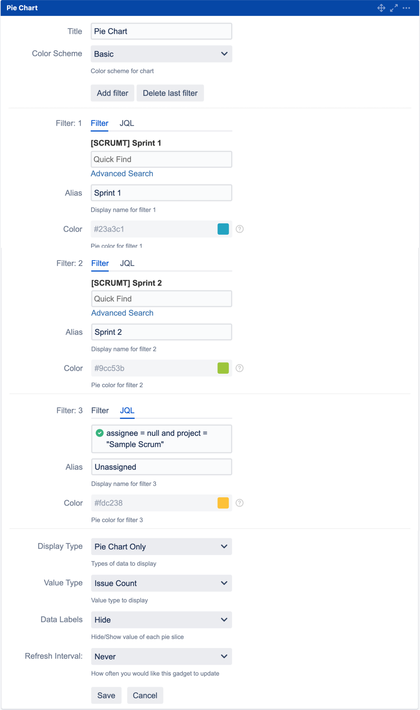The height and width of the screenshot is (710, 420).
Task: Click help icon beside filter 2 color
Action: [240, 368]
